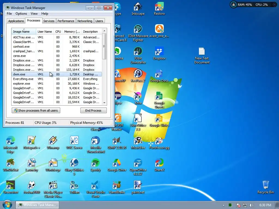Open Google Docs shortcut
Image resolution: width=279 pixels, height=209 pixels.
(159, 76)
